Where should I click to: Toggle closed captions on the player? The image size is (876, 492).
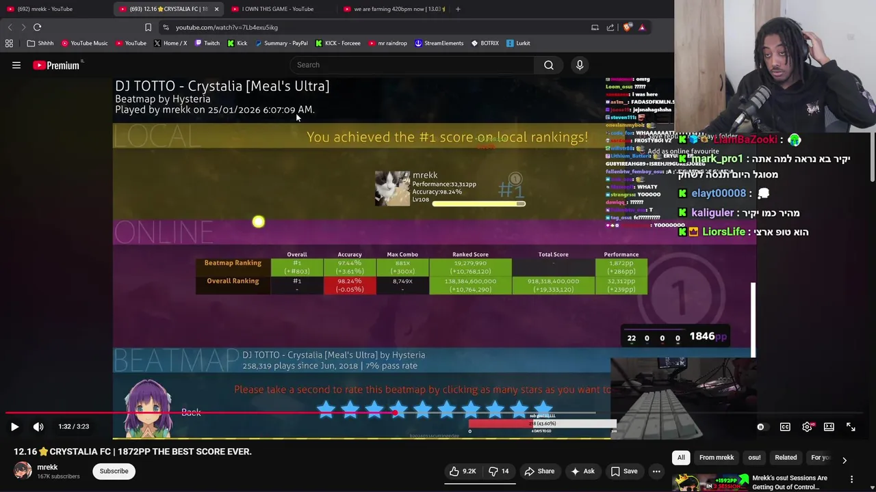pos(785,426)
